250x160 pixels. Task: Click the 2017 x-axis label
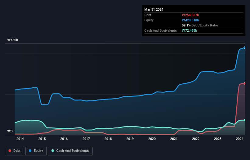86,139
